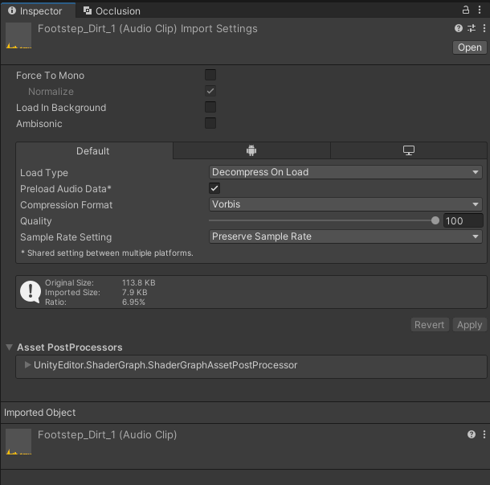Enable the Ambisonic checkbox

(x=210, y=123)
